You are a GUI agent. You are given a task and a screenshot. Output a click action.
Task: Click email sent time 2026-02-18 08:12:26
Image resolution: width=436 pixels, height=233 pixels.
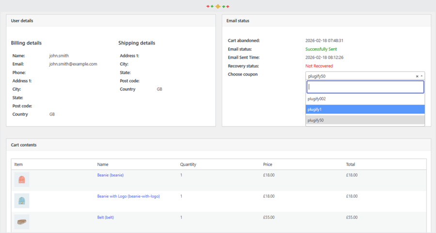pos(324,57)
